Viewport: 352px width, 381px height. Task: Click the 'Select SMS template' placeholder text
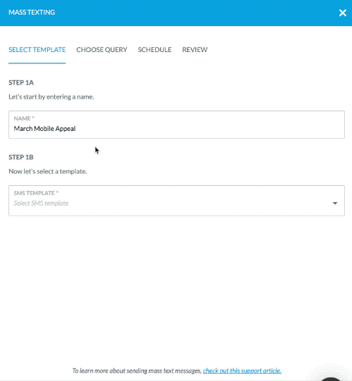pos(41,204)
